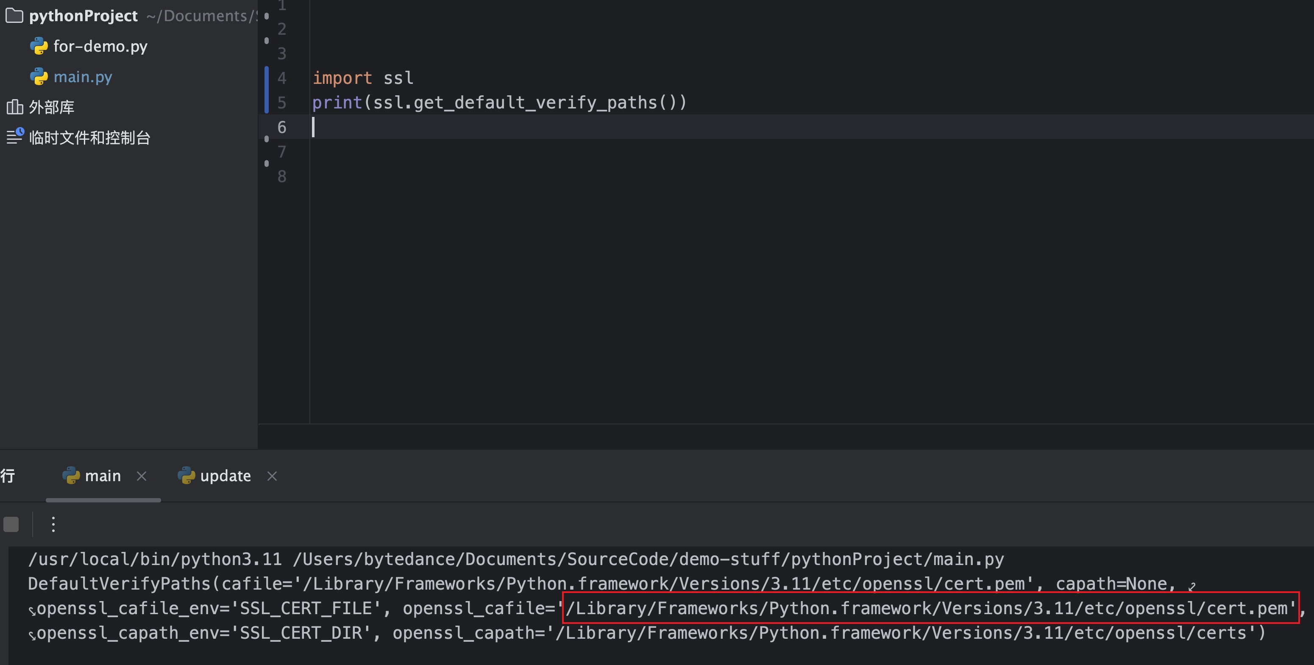
Task: Click the pythonProject folder icon
Action: point(14,16)
